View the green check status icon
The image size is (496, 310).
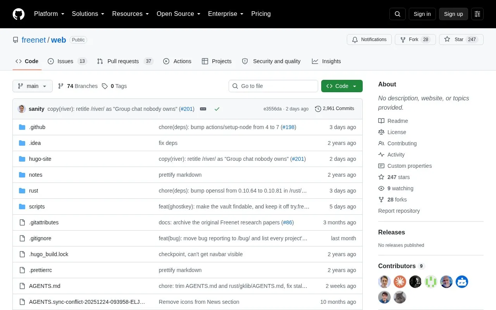click(x=217, y=109)
